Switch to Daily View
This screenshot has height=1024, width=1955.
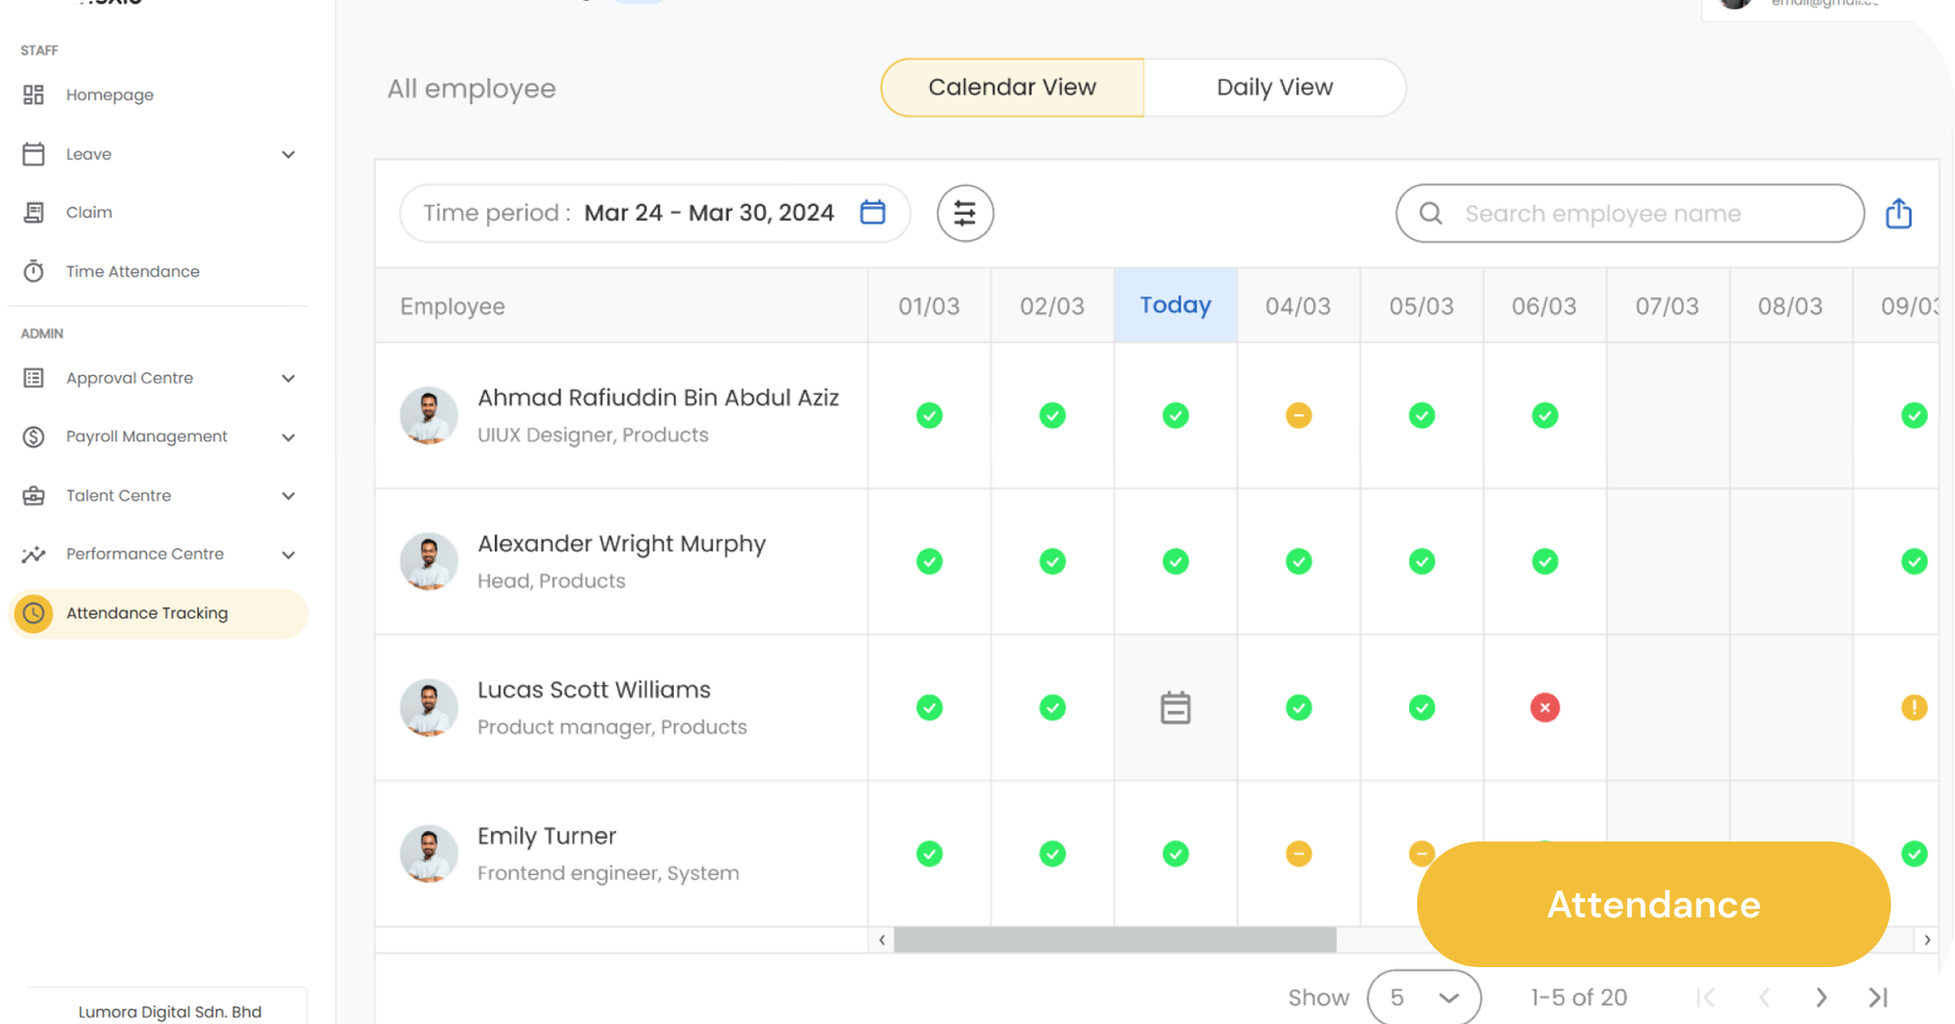click(1274, 88)
